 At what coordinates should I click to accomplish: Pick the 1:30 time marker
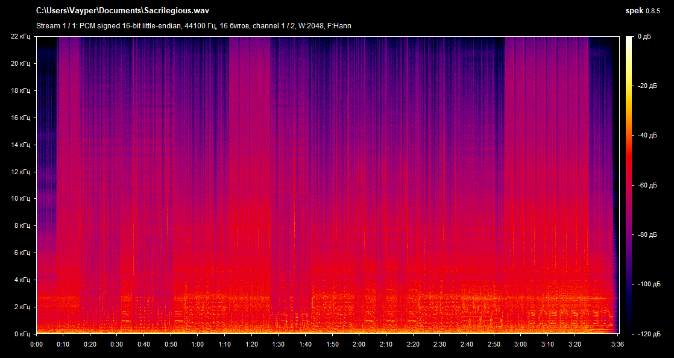pyautogui.click(x=278, y=344)
